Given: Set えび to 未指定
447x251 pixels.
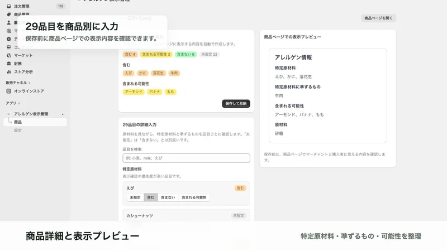Looking at the screenshot, I should [x=135, y=197].
